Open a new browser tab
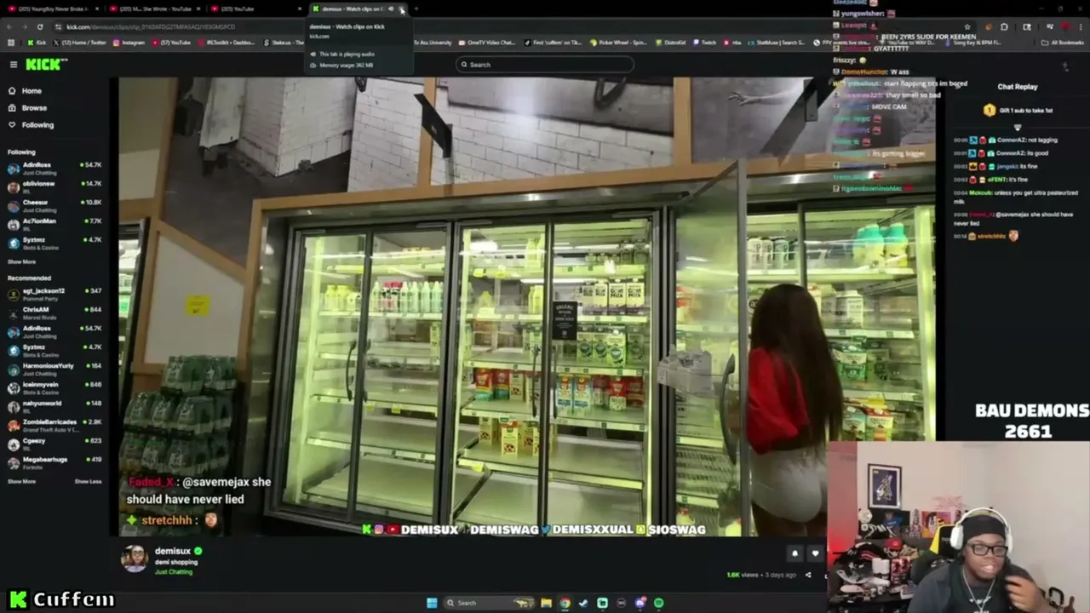1090x613 pixels. [x=417, y=9]
